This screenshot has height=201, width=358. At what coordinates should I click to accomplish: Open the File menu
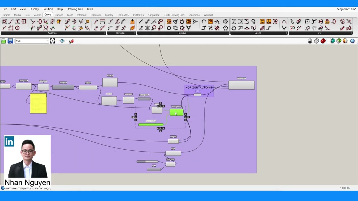[5, 9]
